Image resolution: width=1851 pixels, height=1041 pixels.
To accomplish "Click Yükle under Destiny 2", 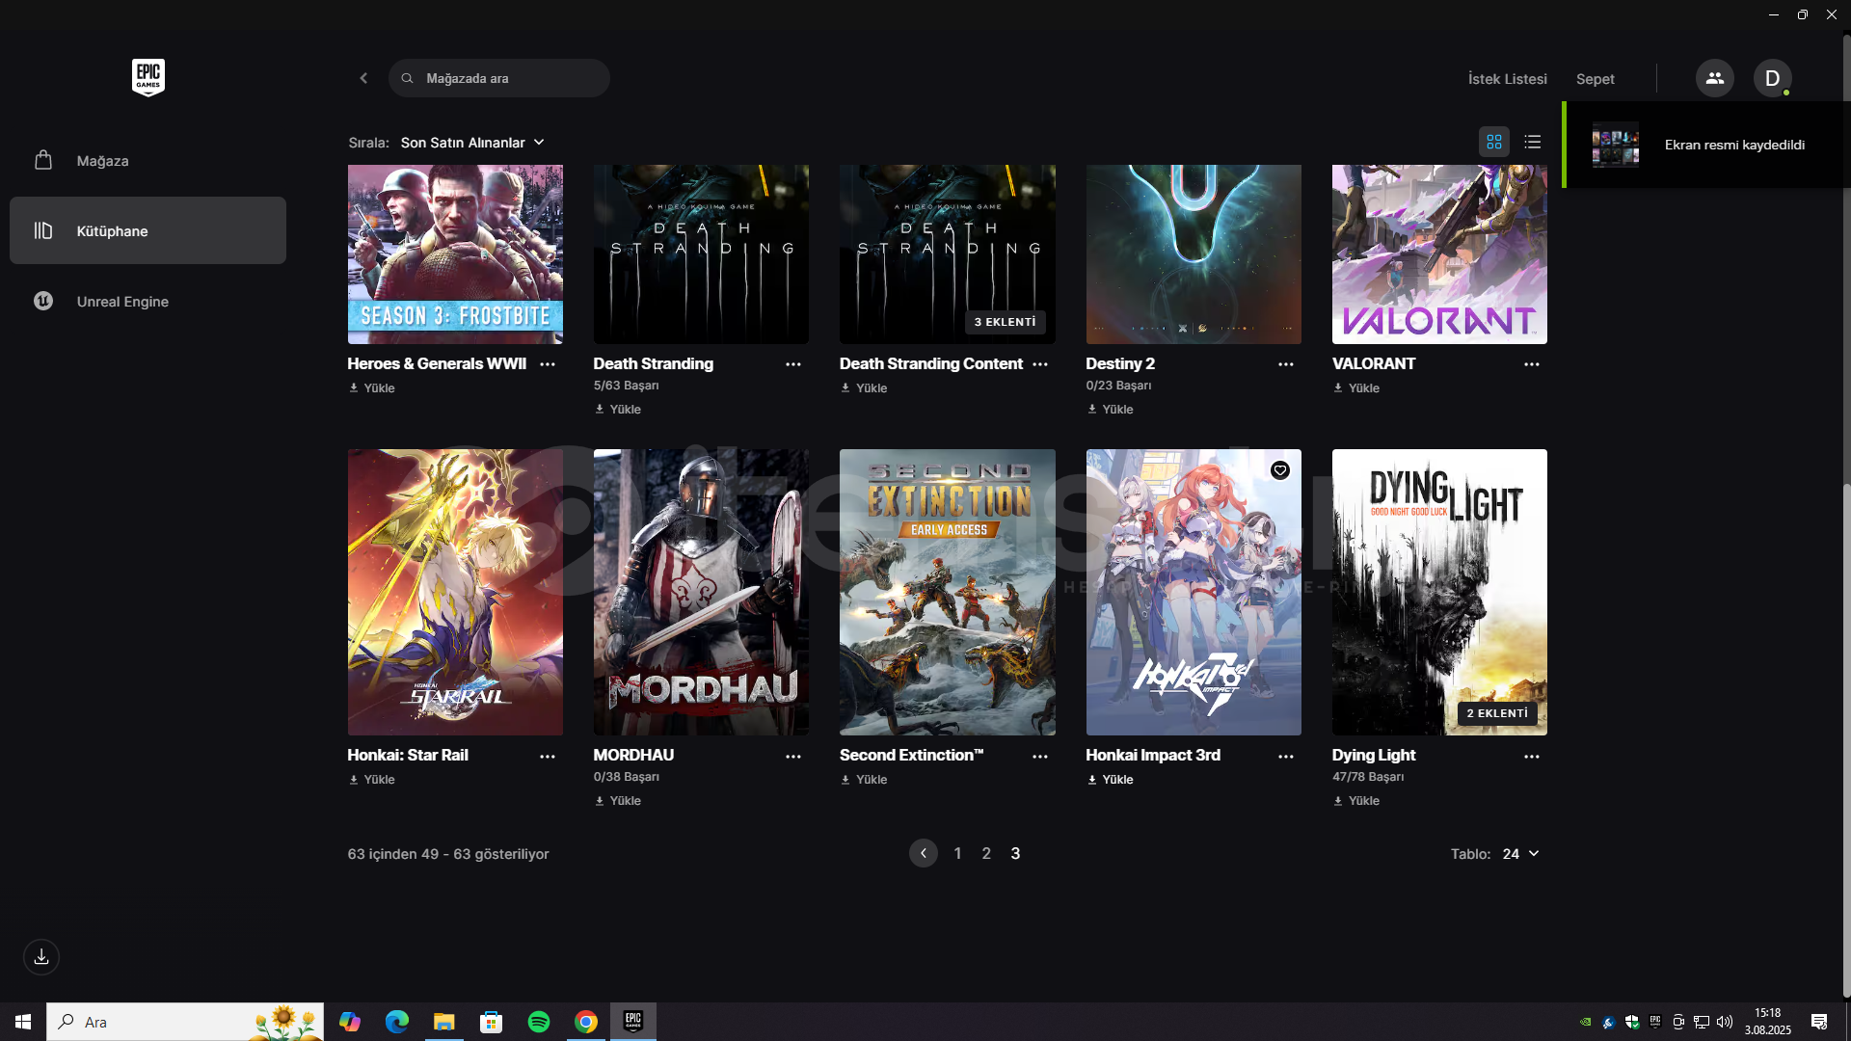I will pos(1111,410).
